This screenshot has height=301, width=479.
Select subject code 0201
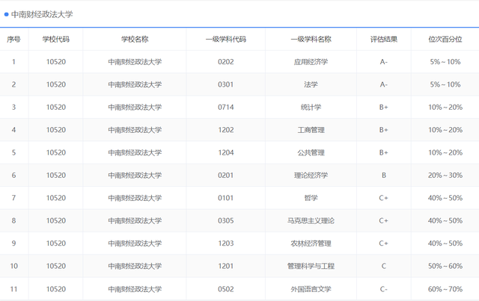tap(226, 176)
